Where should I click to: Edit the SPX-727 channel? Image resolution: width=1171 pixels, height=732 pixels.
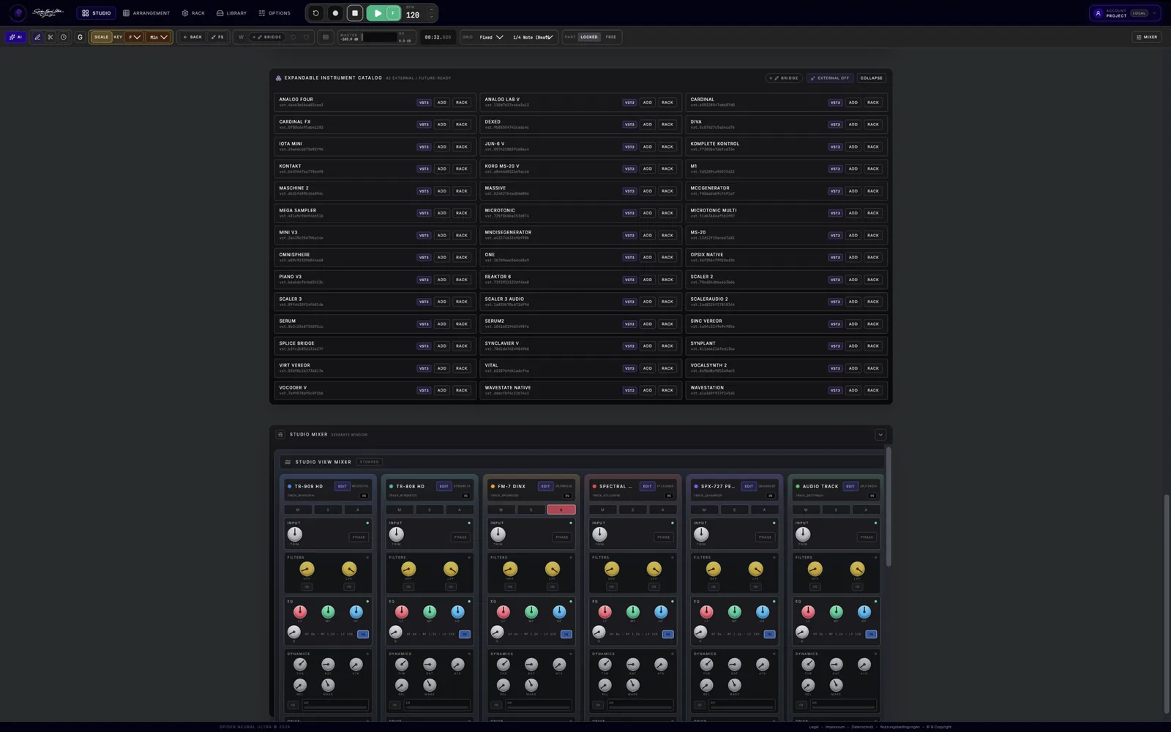pyautogui.click(x=749, y=486)
